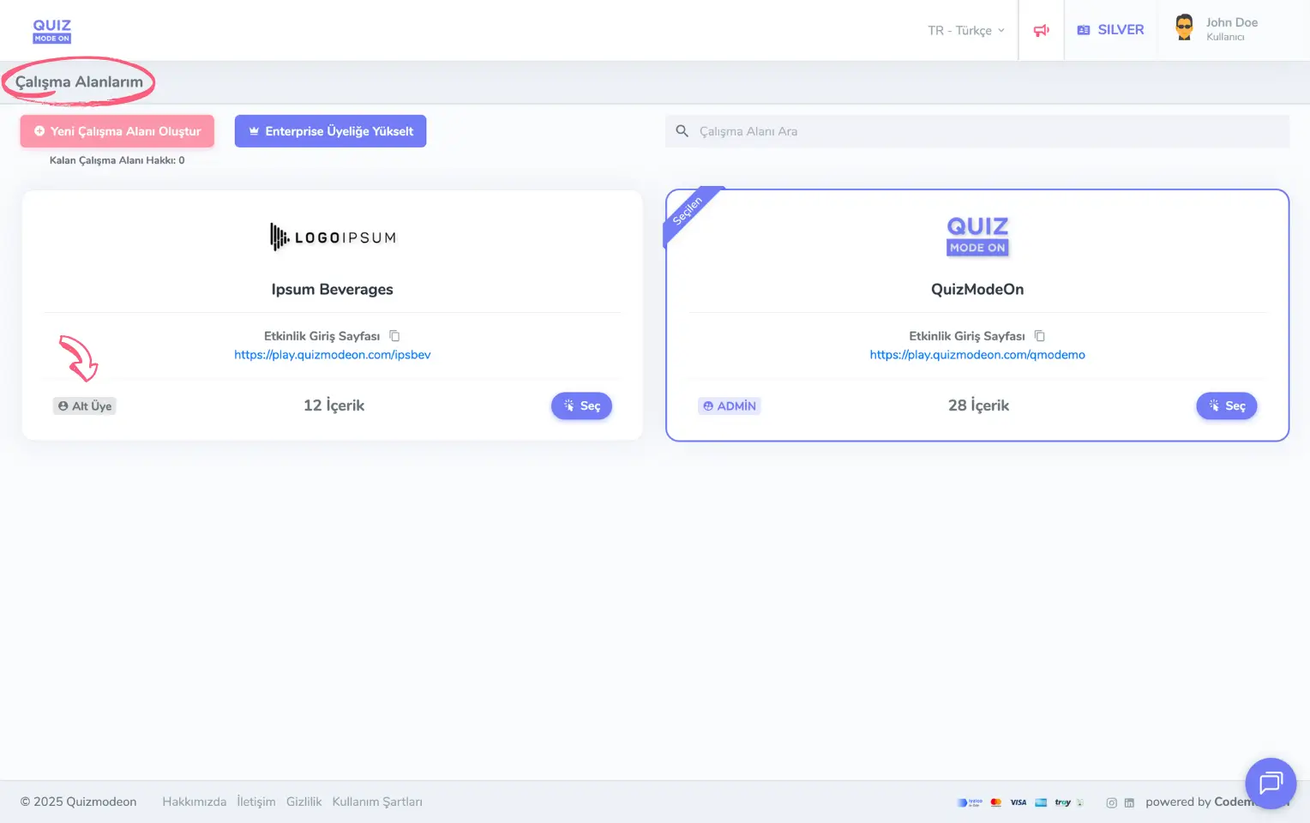This screenshot has width=1310, height=823.
Task: Select the Ipsum Beverages workspace with Seç
Action: 581,405
